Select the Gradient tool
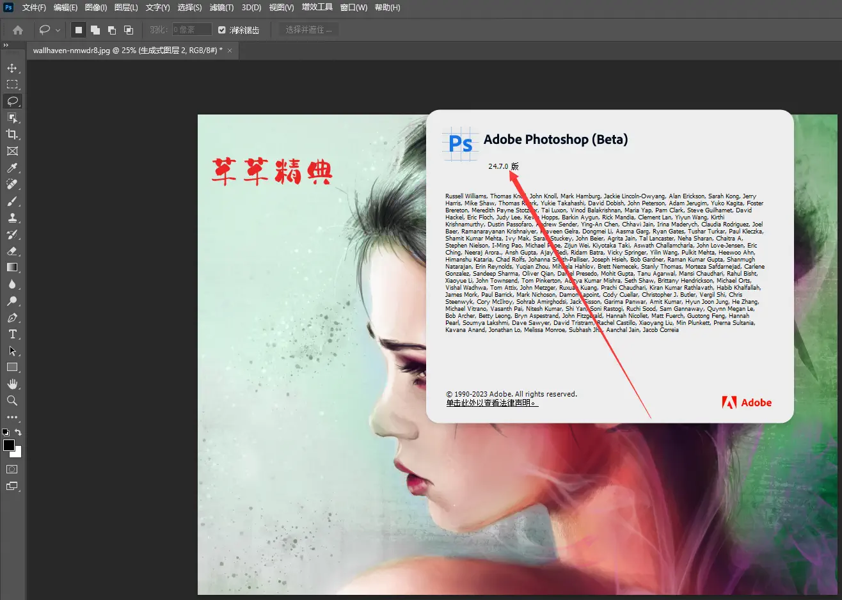 [x=12, y=267]
